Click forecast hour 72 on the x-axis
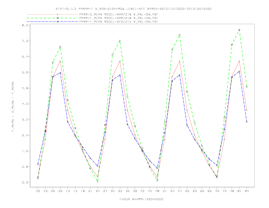Viewport: 269px width, 208px height. point(217,191)
